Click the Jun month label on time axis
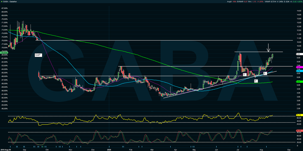 pyautogui.click(x=216, y=149)
